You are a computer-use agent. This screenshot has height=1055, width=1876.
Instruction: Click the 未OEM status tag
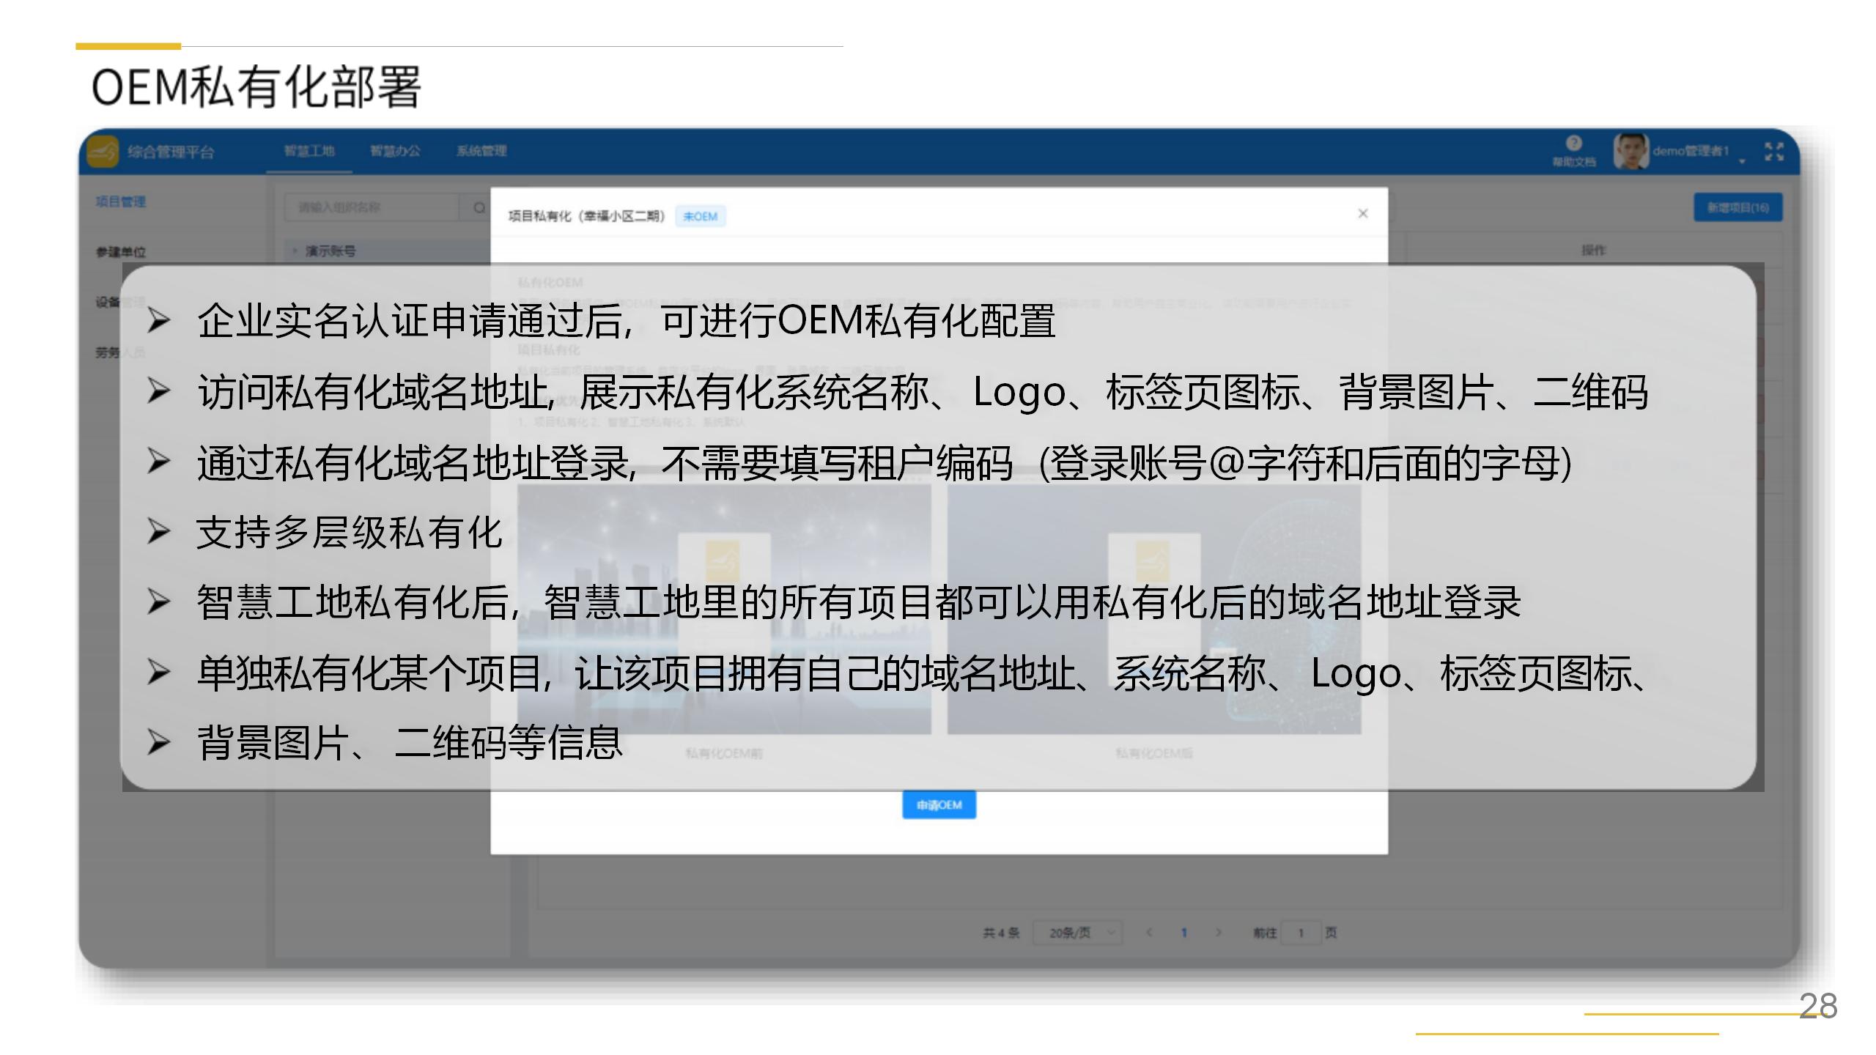point(701,216)
